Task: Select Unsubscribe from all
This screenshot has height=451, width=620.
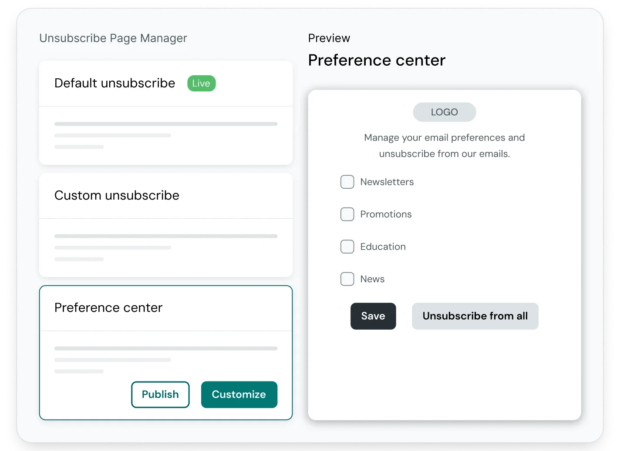Action: point(475,316)
